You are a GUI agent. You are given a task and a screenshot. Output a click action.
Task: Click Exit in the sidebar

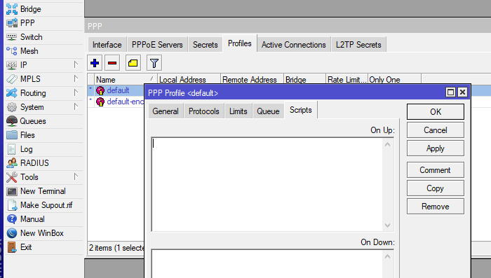(x=43, y=247)
